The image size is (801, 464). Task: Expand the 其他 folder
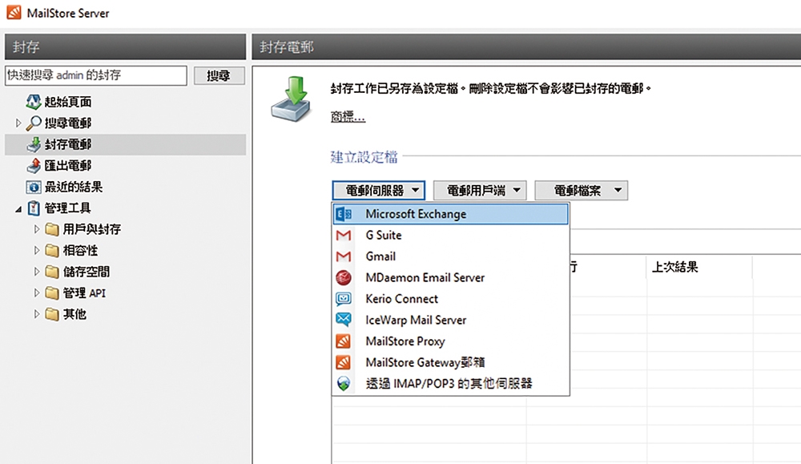tap(37, 314)
